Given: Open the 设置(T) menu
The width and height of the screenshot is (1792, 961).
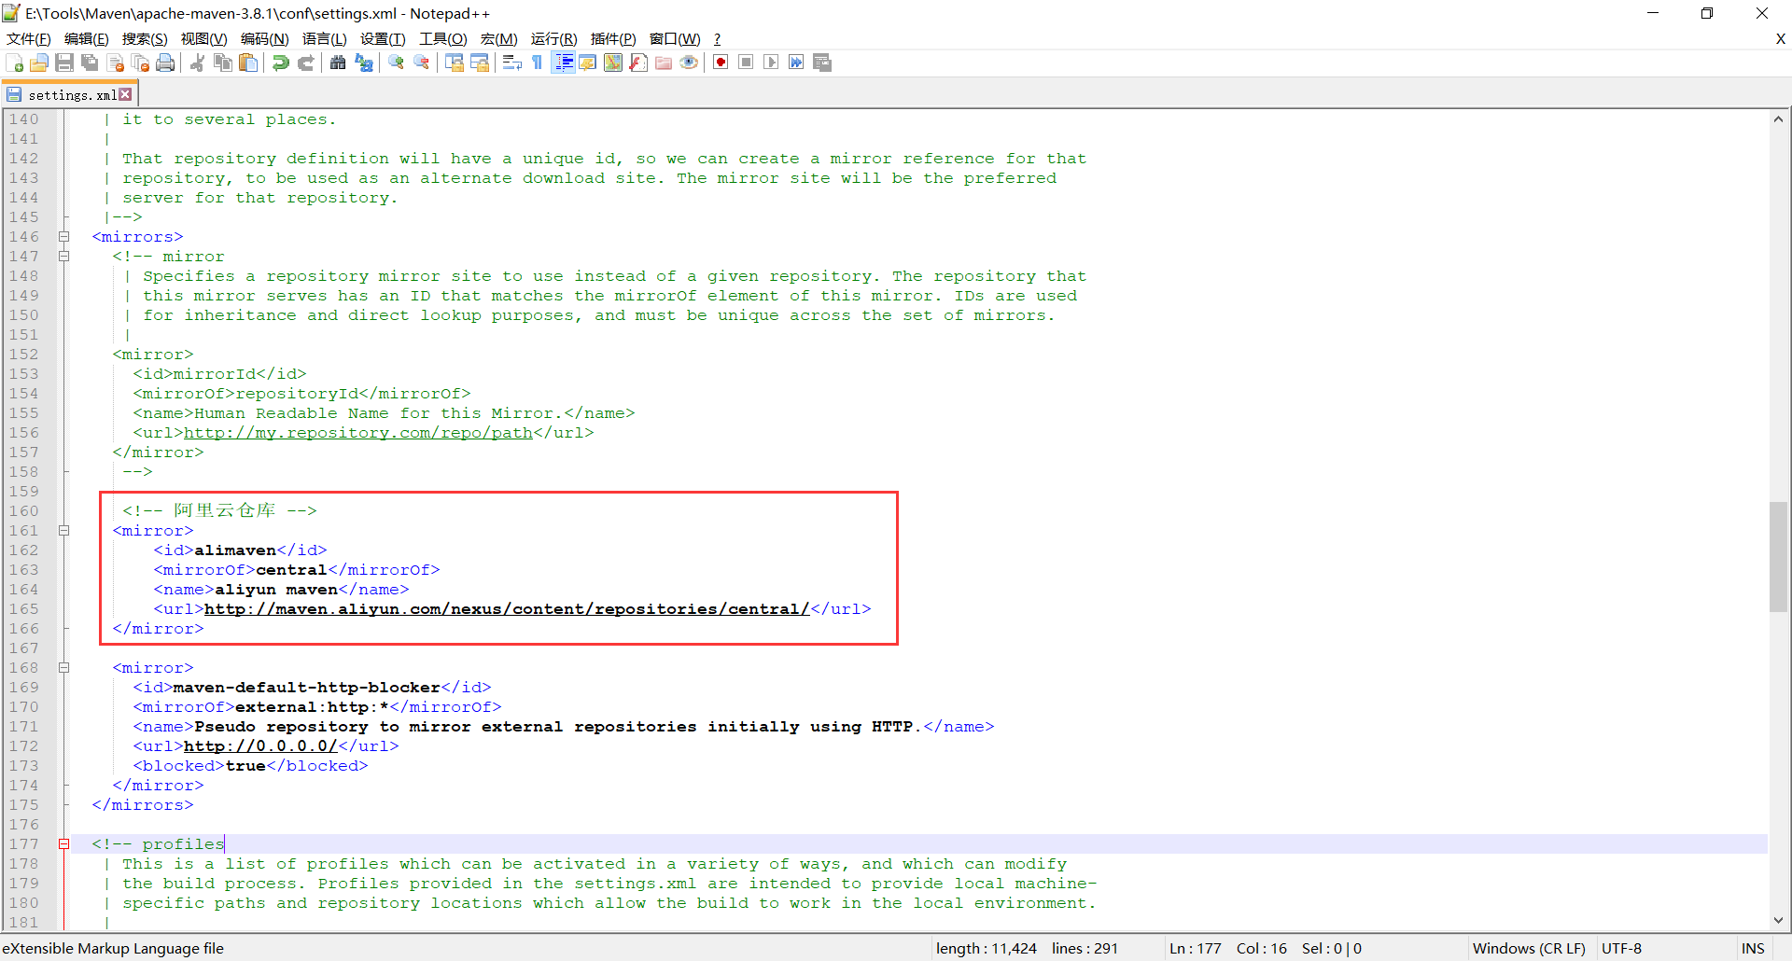Looking at the screenshot, I should [x=383, y=38].
